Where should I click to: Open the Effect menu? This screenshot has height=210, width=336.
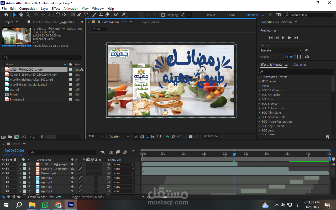tap(56, 9)
